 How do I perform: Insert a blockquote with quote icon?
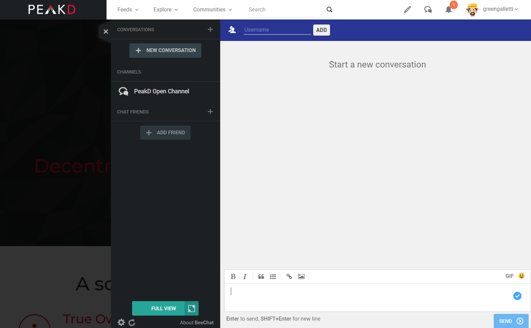click(x=261, y=277)
